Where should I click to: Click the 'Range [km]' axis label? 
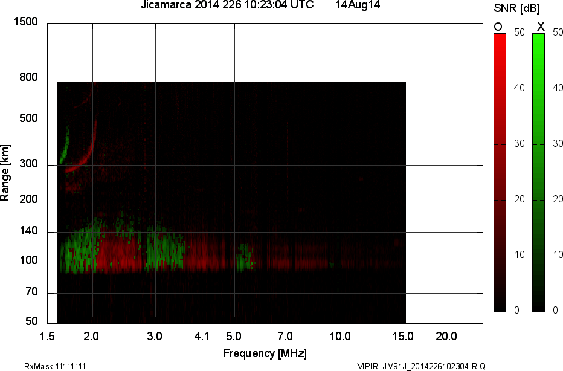5,173
